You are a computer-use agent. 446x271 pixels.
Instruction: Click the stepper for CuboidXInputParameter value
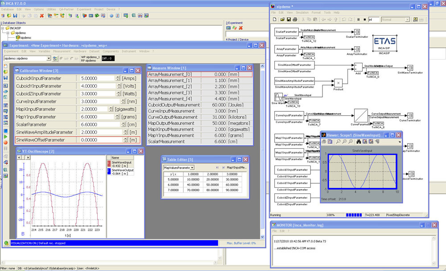point(117,78)
